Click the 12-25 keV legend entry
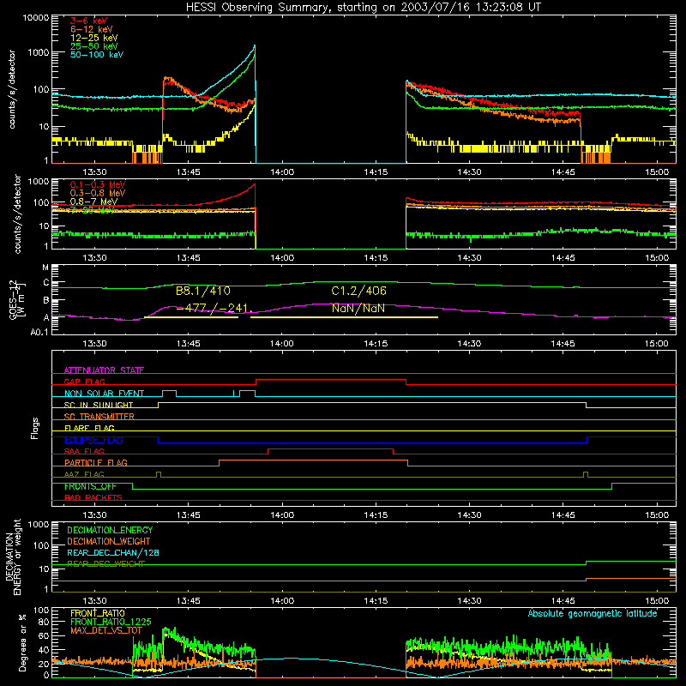 (x=93, y=38)
